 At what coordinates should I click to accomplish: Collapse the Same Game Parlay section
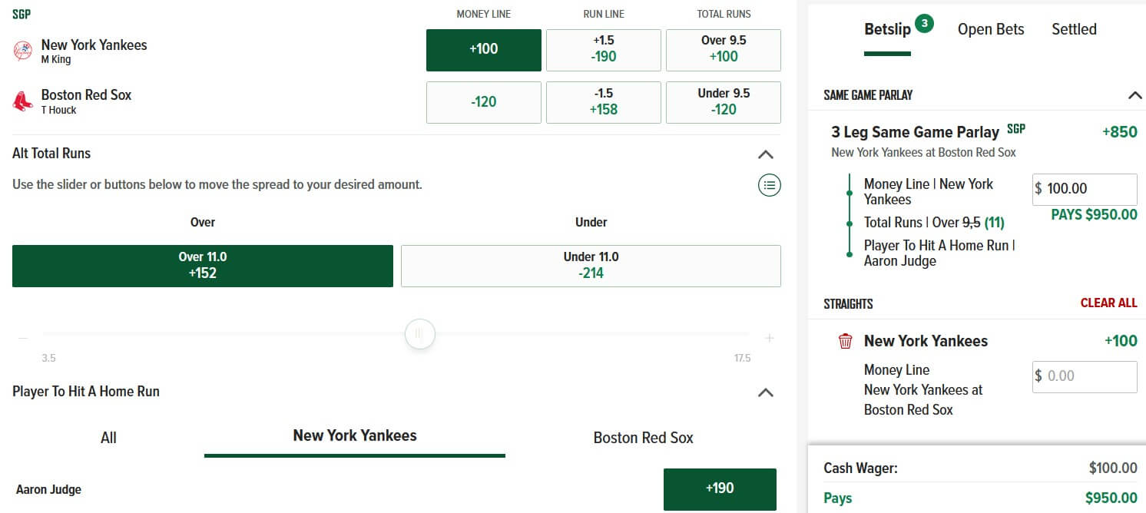(1134, 96)
